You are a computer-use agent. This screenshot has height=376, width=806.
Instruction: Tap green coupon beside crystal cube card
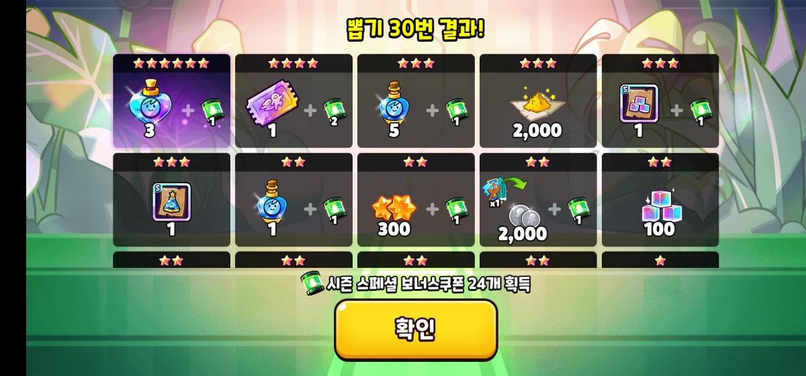[702, 111]
